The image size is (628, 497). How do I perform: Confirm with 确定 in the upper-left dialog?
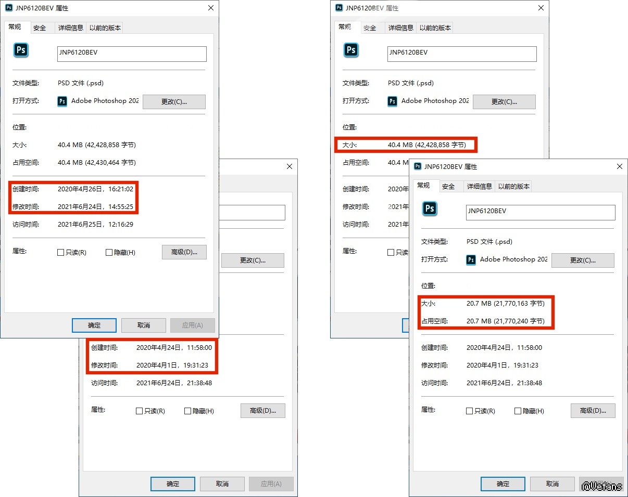(x=94, y=325)
